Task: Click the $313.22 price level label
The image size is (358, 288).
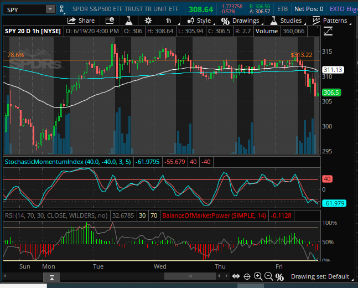Action: [x=302, y=55]
